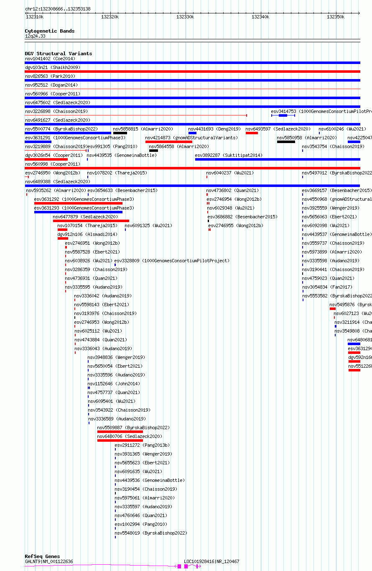Viewport: 372px width, 571px height.
Task: Open nsv6480706 (Sedlazeck2020) variant
Action: click(130, 436)
